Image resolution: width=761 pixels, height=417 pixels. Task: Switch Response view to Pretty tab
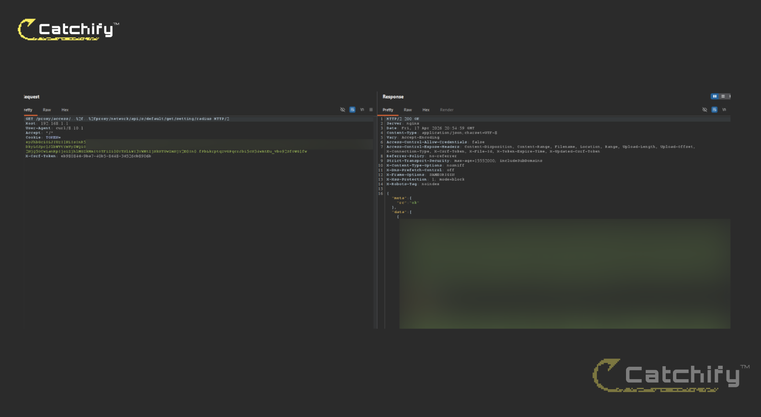click(x=388, y=110)
